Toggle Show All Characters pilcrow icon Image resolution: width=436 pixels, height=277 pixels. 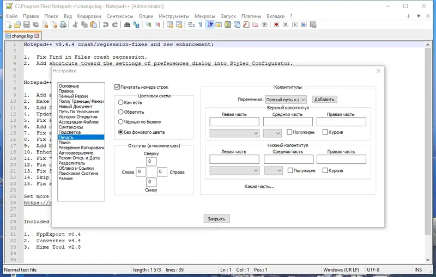(200, 24)
